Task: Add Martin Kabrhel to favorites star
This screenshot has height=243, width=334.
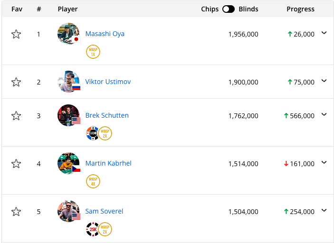Action: [16, 164]
